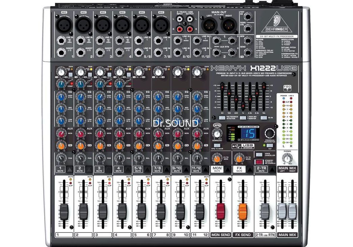Tap the TAP tempo button
Viewport: 353px width, 247px height.
[270, 145]
